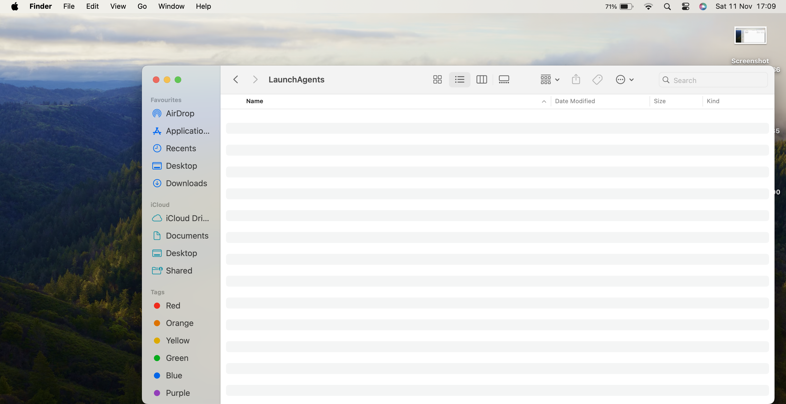Open the Go menu
Image resolution: width=786 pixels, height=404 pixels.
(142, 6)
